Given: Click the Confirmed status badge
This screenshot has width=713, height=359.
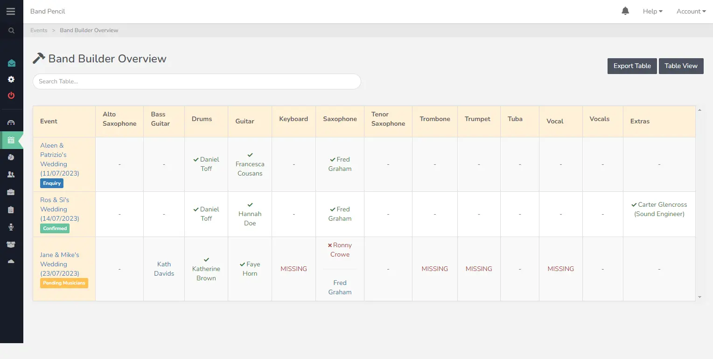Looking at the screenshot, I should pyautogui.click(x=55, y=229).
